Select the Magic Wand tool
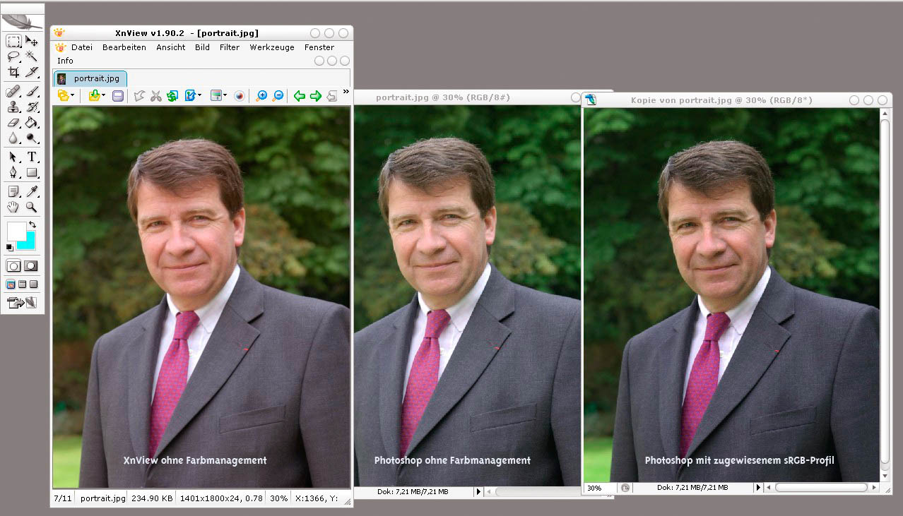903x516 pixels. click(x=32, y=56)
